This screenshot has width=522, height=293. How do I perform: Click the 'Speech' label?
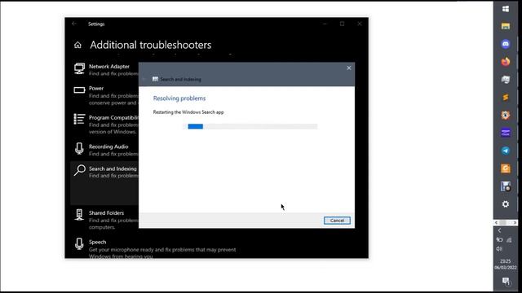pyautogui.click(x=98, y=243)
